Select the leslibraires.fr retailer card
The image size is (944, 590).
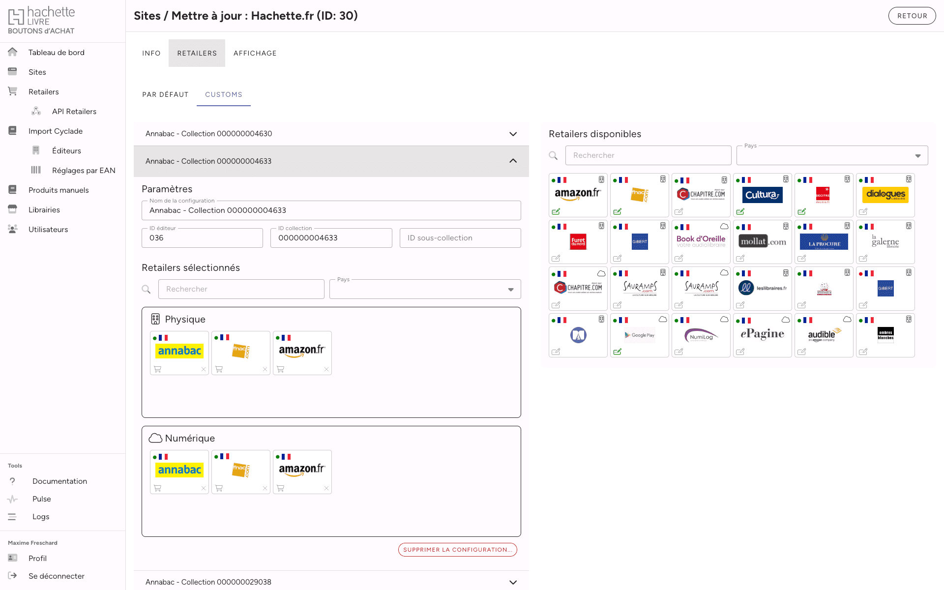pos(763,289)
